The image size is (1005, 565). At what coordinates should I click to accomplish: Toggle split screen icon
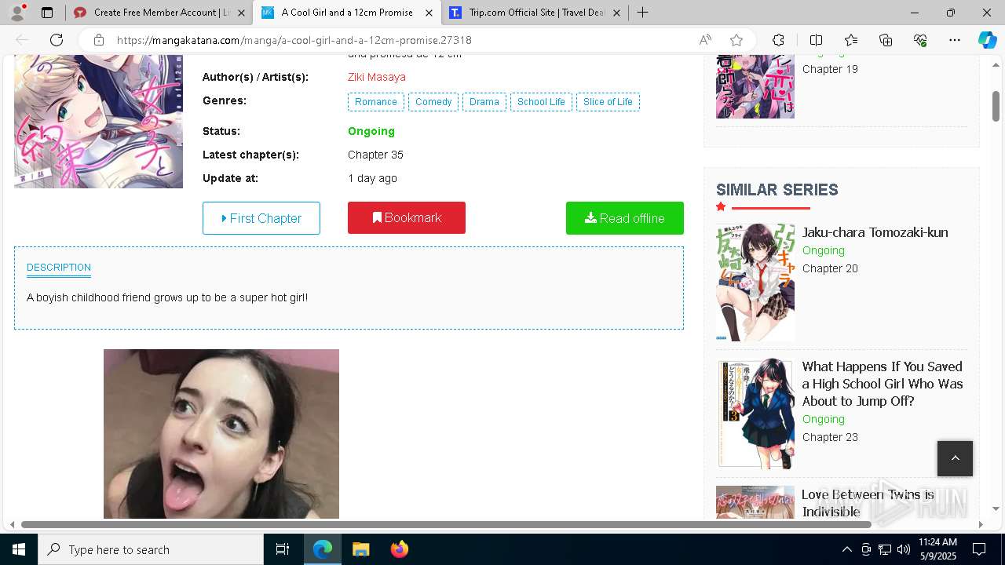click(816, 40)
